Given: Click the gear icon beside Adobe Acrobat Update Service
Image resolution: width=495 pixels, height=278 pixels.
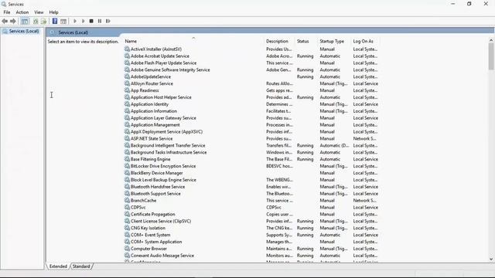Looking at the screenshot, I should 127,56.
